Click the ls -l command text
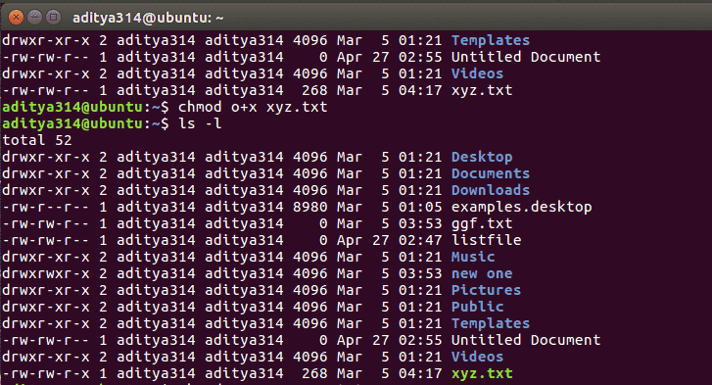 click(x=200, y=123)
